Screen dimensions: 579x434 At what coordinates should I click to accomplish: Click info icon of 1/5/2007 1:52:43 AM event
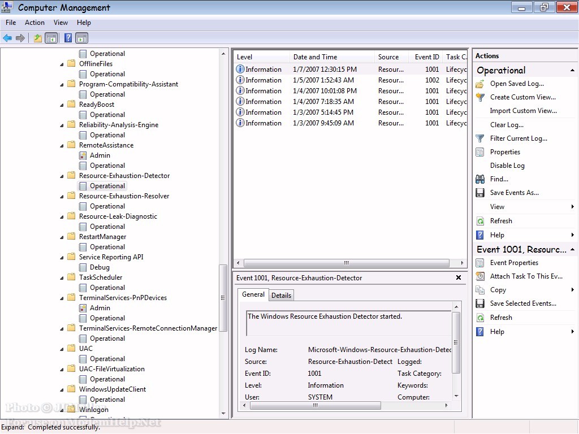click(x=240, y=80)
